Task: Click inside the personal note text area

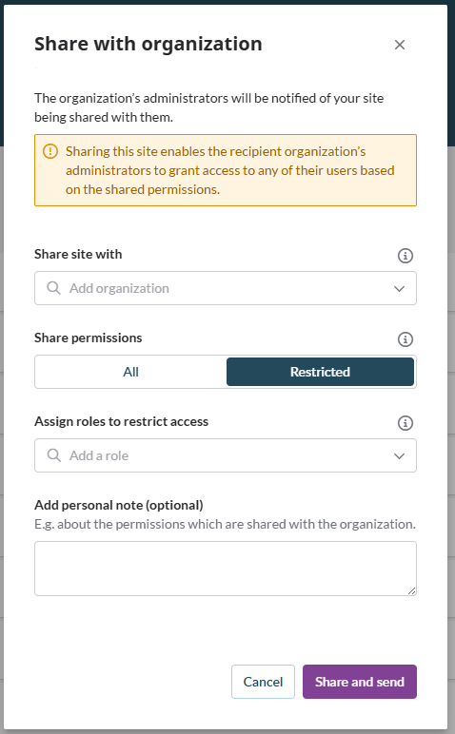Action: point(226,569)
